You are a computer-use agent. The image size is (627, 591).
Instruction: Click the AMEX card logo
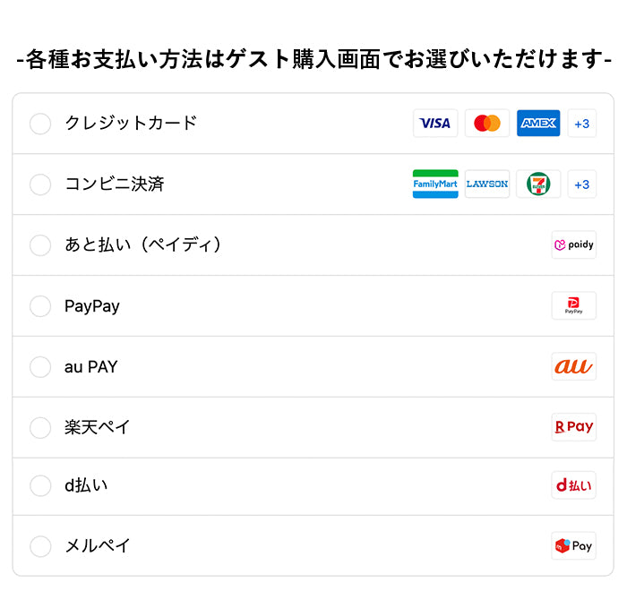[538, 124]
